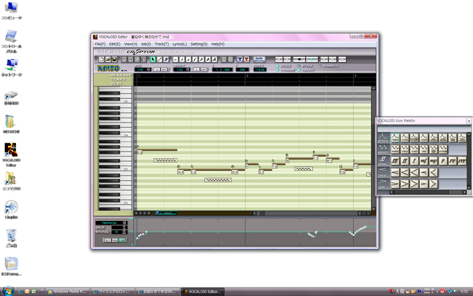Select the Normal vibrato icon in palette
The height and width of the screenshot is (296, 473).
pos(395,149)
